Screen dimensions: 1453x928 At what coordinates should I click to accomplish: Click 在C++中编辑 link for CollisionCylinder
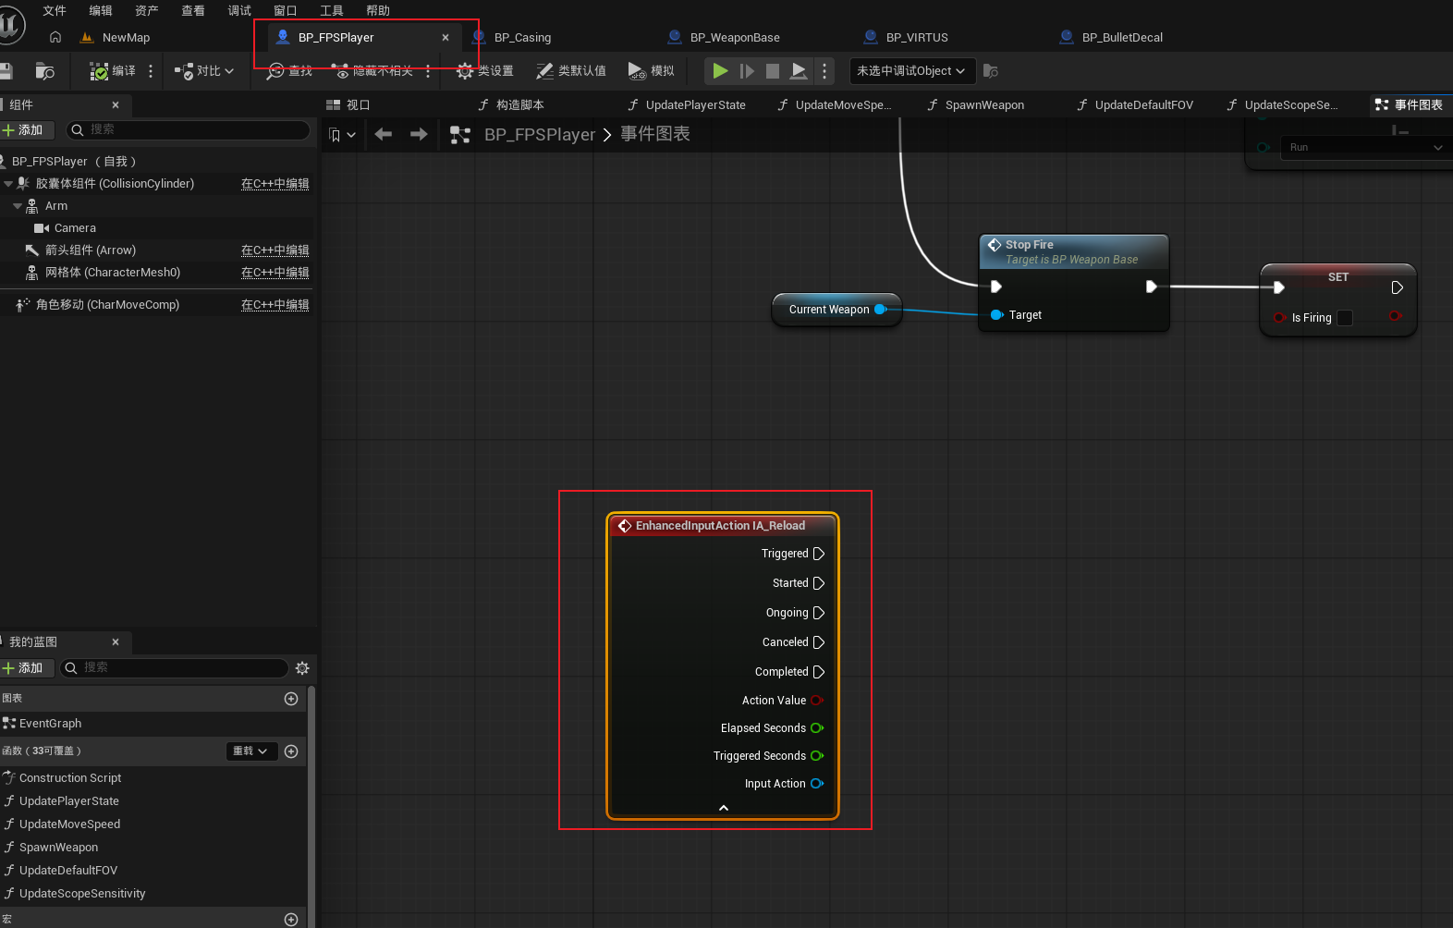pyautogui.click(x=275, y=184)
